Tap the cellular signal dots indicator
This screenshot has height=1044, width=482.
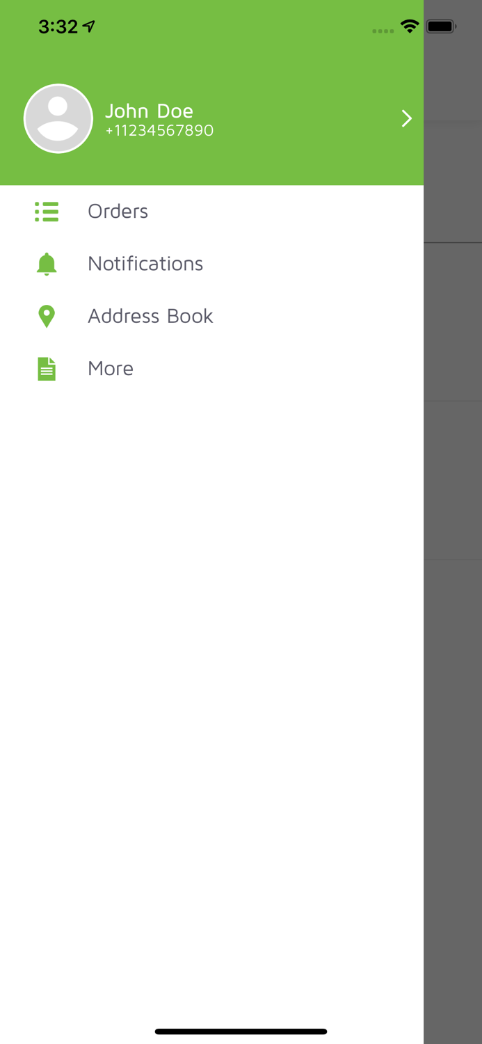point(383,31)
